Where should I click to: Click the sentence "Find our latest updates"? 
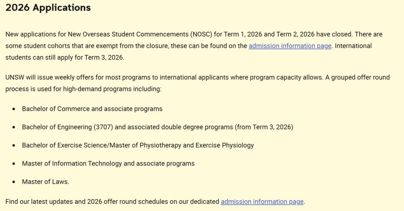112,202
